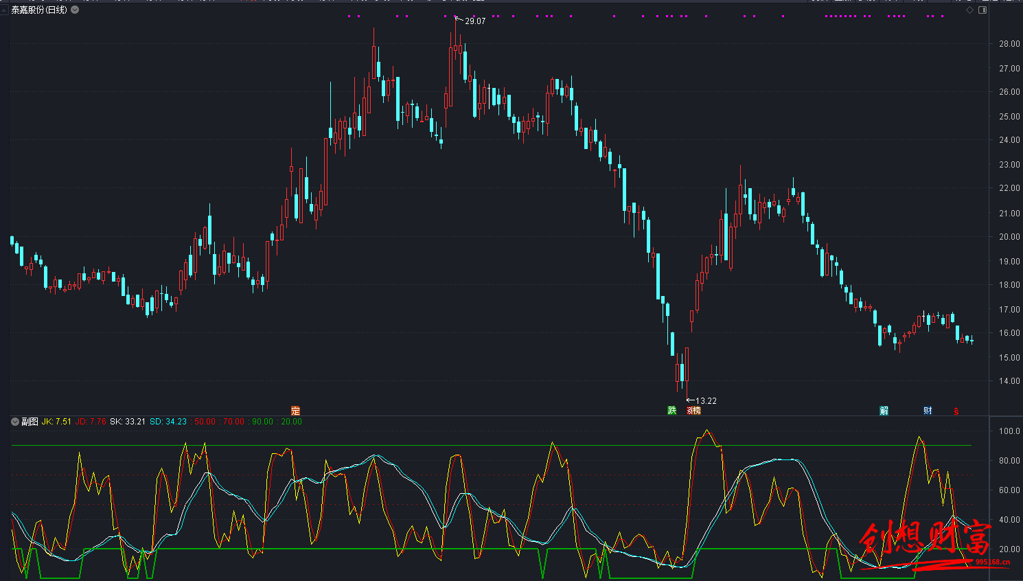The width and height of the screenshot is (1023, 581).
Task: Click the 创想财富 watermark logo
Action: (x=927, y=539)
